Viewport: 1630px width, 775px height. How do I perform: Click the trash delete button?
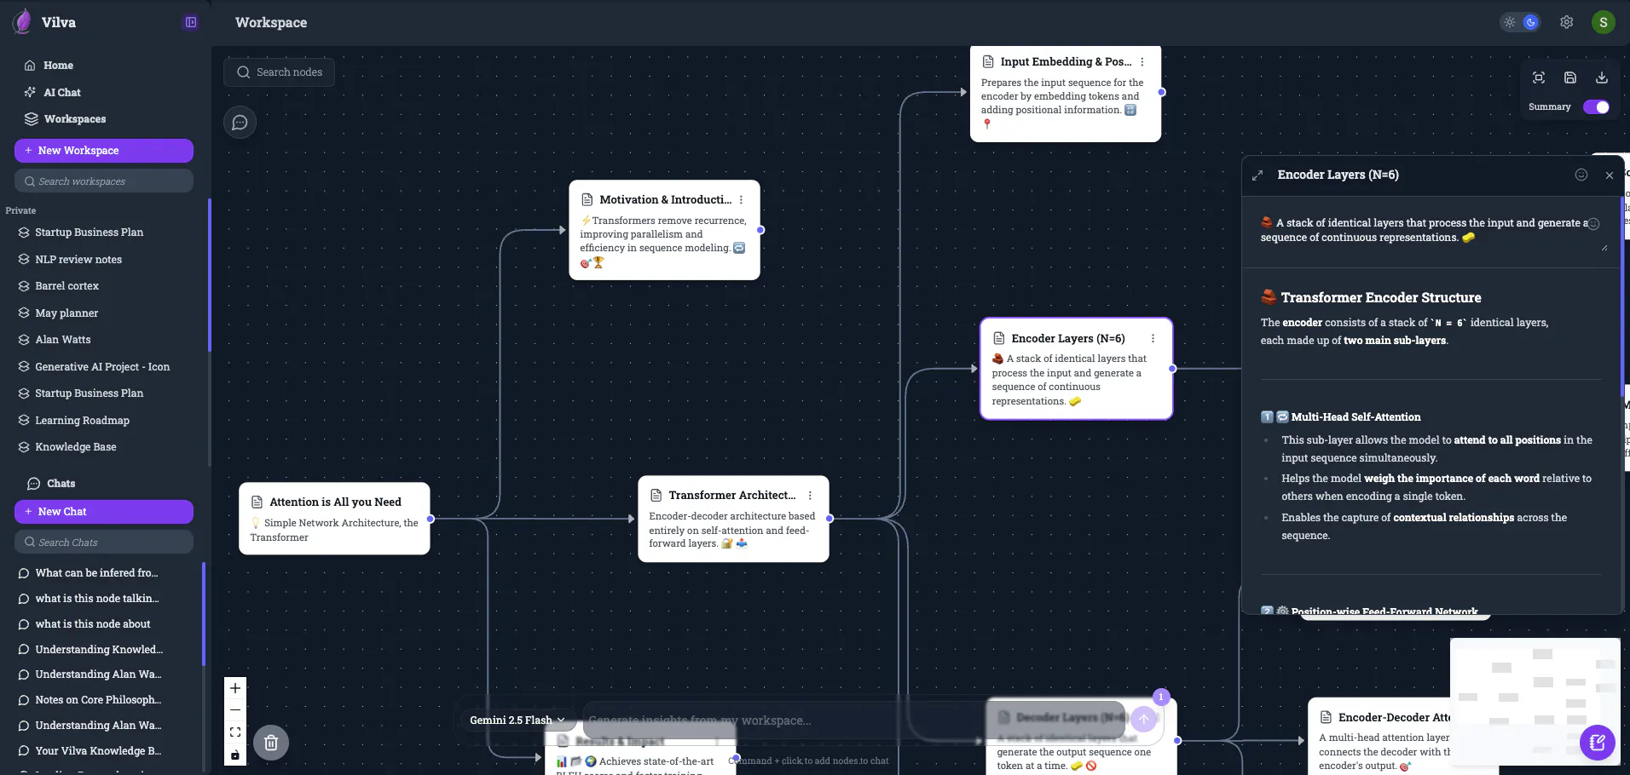(x=271, y=743)
